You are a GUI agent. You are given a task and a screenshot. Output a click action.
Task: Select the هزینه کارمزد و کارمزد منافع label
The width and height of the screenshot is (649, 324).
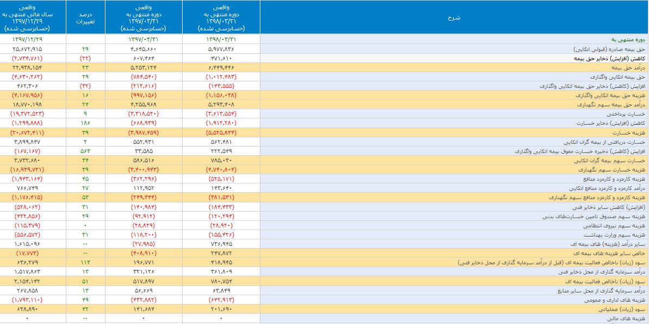[614, 179]
